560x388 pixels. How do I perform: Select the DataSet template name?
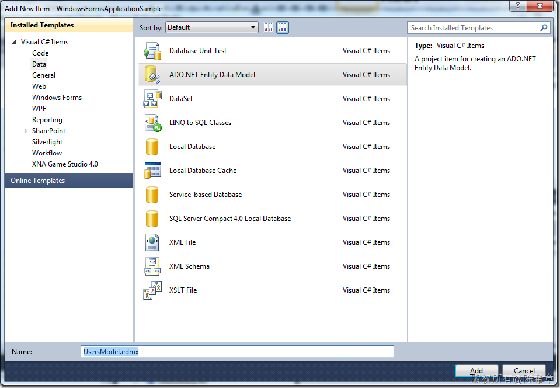click(x=181, y=99)
